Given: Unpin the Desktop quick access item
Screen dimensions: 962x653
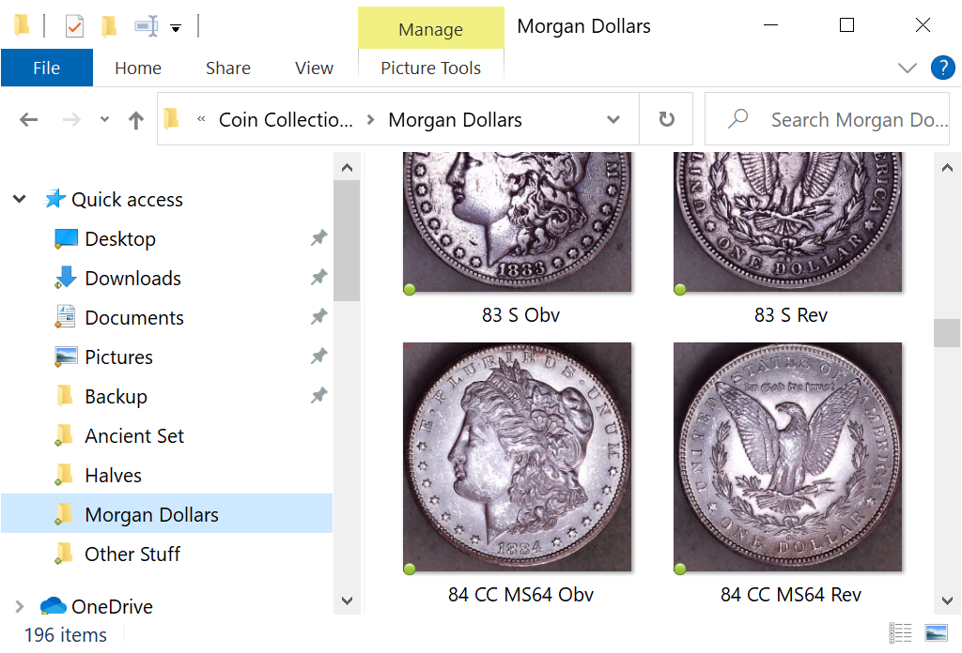Looking at the screenshot, I should (x=318, y=239).
